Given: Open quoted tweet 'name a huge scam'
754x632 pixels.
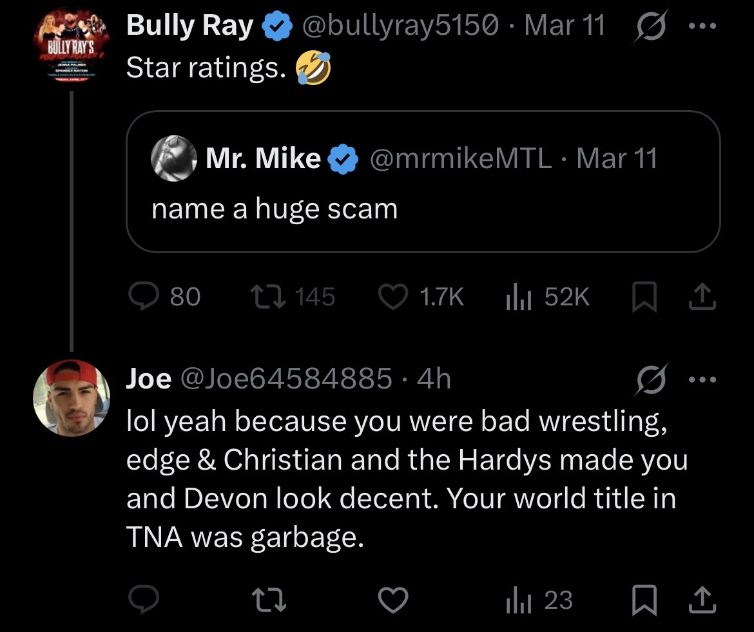Looking at the screenshot, I should tap(423, 182).
